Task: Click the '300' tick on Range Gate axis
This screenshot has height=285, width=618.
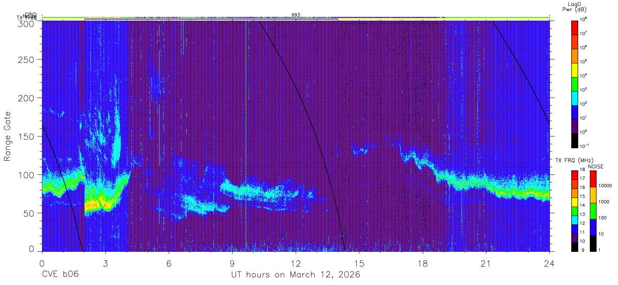Action: click(26, 23)
